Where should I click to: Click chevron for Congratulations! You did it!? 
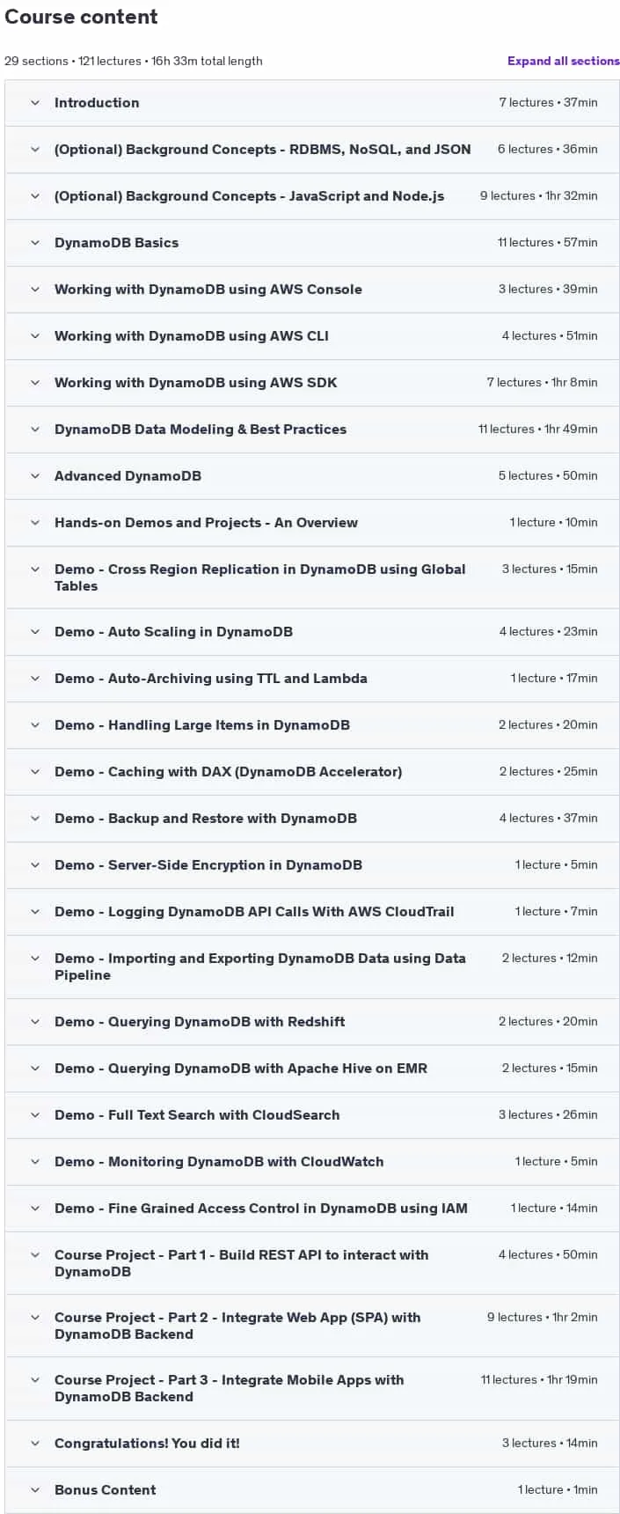pyautogui.click(x=35, y=1444)
